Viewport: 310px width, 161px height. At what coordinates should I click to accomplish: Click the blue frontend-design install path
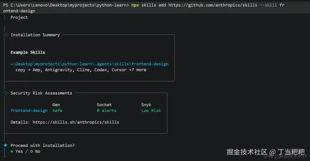coord(89,64)
